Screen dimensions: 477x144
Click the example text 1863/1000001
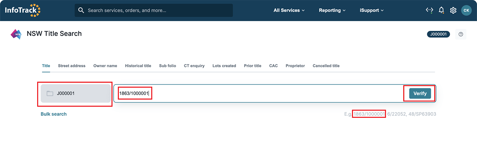pos(369,114)
